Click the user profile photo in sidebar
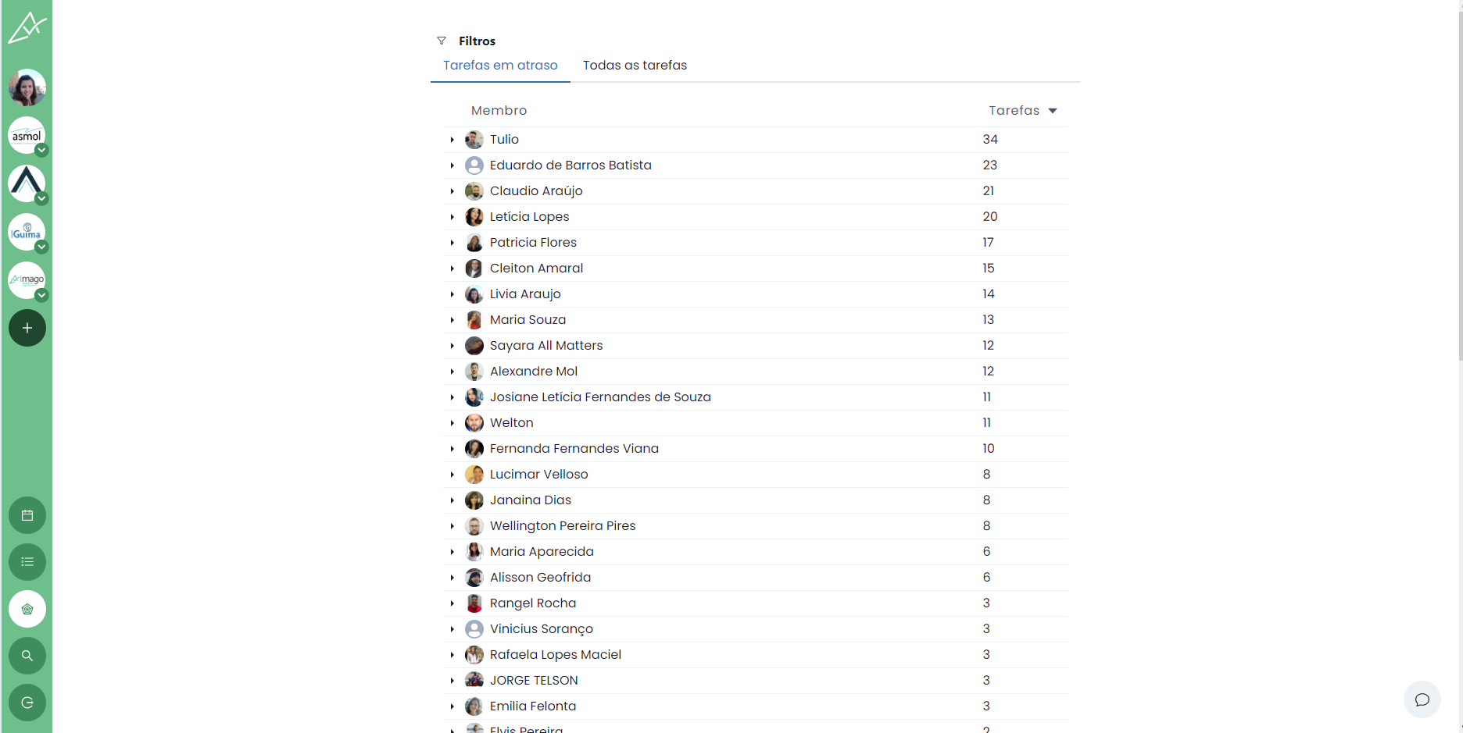This screenshot has width=1463, height=733. pos(27,87)
